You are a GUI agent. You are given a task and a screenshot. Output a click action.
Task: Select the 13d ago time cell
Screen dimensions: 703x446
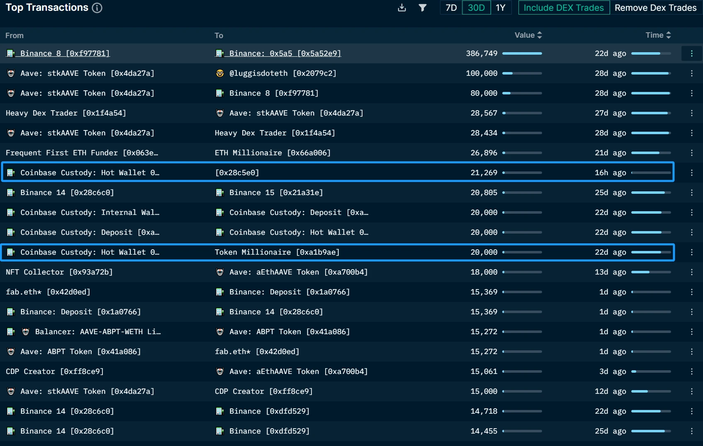[x=611, y=272]
